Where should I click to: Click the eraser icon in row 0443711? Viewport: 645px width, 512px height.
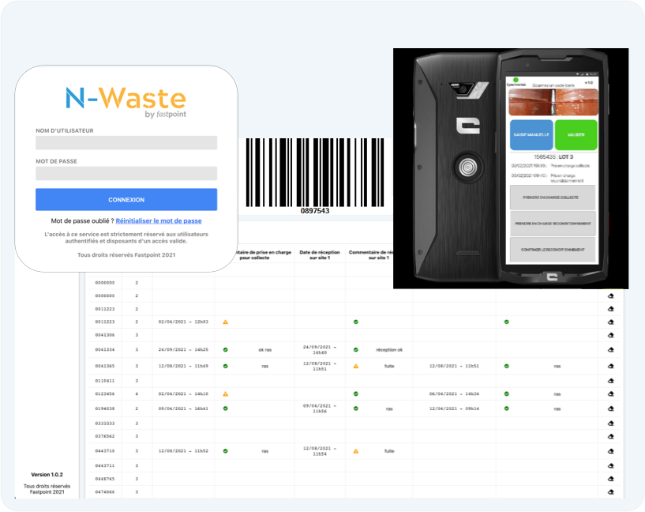pos(611,465)
